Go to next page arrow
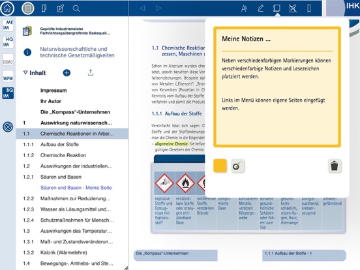This screenshot has width=360, height=270. point(158,8)
